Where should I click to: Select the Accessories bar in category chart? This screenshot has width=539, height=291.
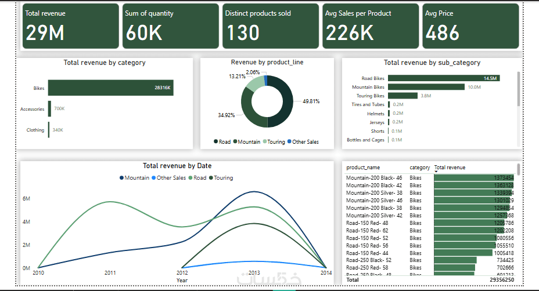click(49, 109)
